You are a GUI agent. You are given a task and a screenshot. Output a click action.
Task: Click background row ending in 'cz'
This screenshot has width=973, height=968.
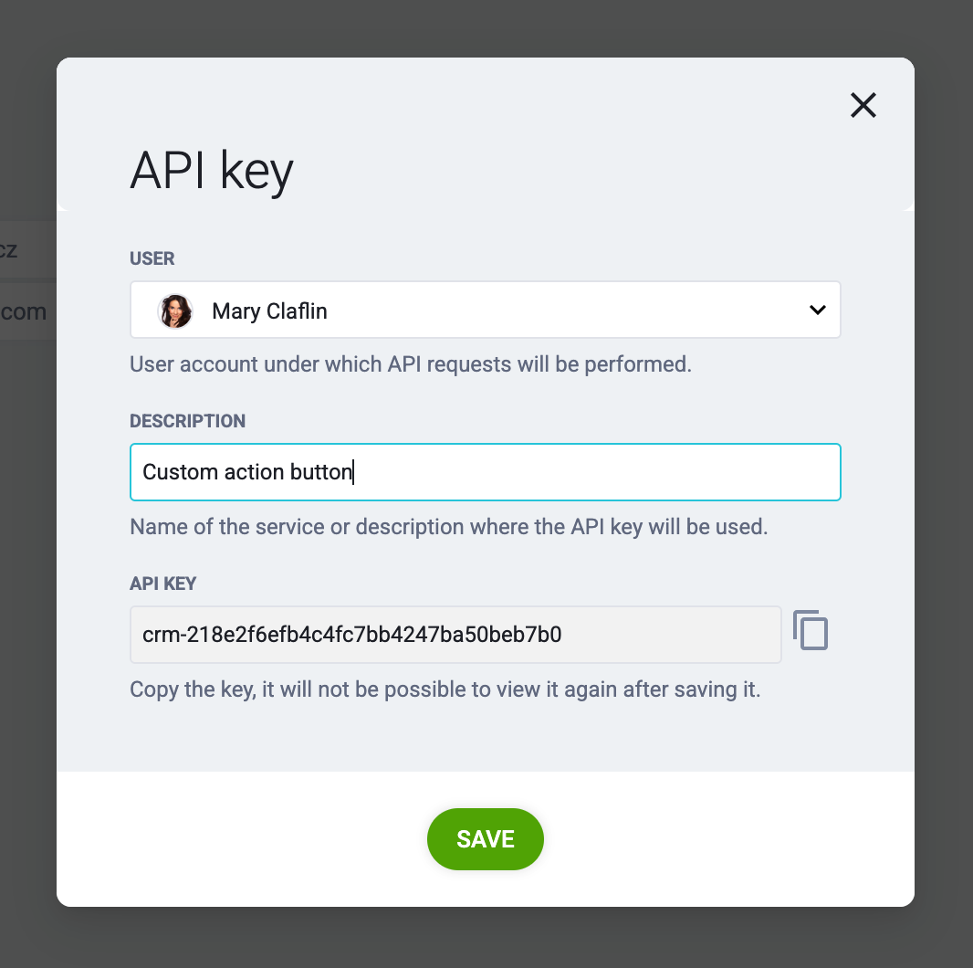(x=28, y=249)
